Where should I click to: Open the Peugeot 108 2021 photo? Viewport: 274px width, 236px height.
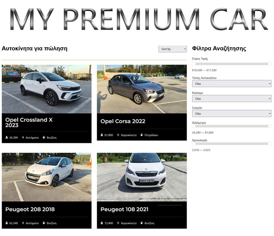(x=142, y=177)
